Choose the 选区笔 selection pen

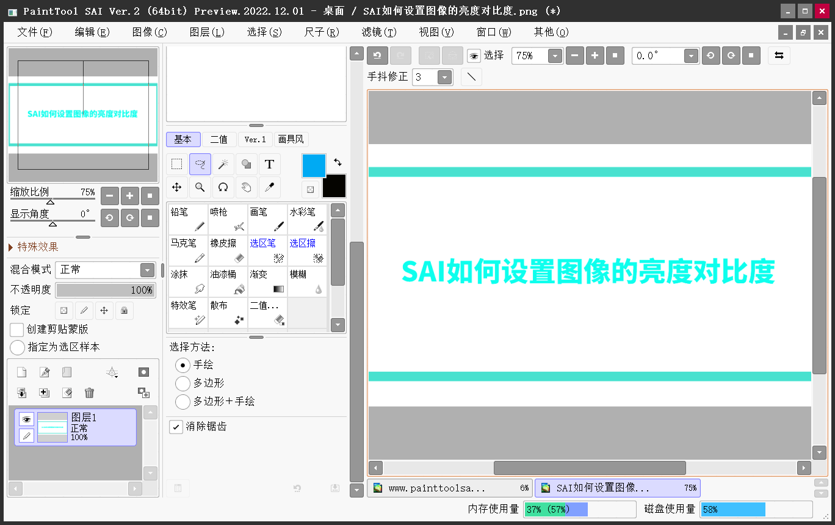point(267,251)
